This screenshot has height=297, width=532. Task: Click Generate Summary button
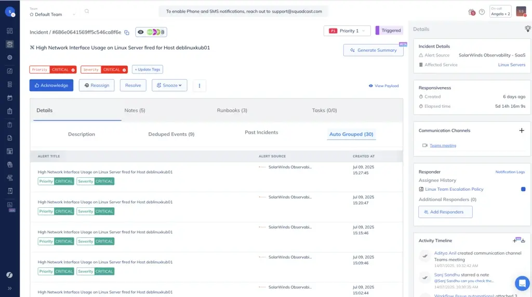pyautogui.click(x=373, y=50)
